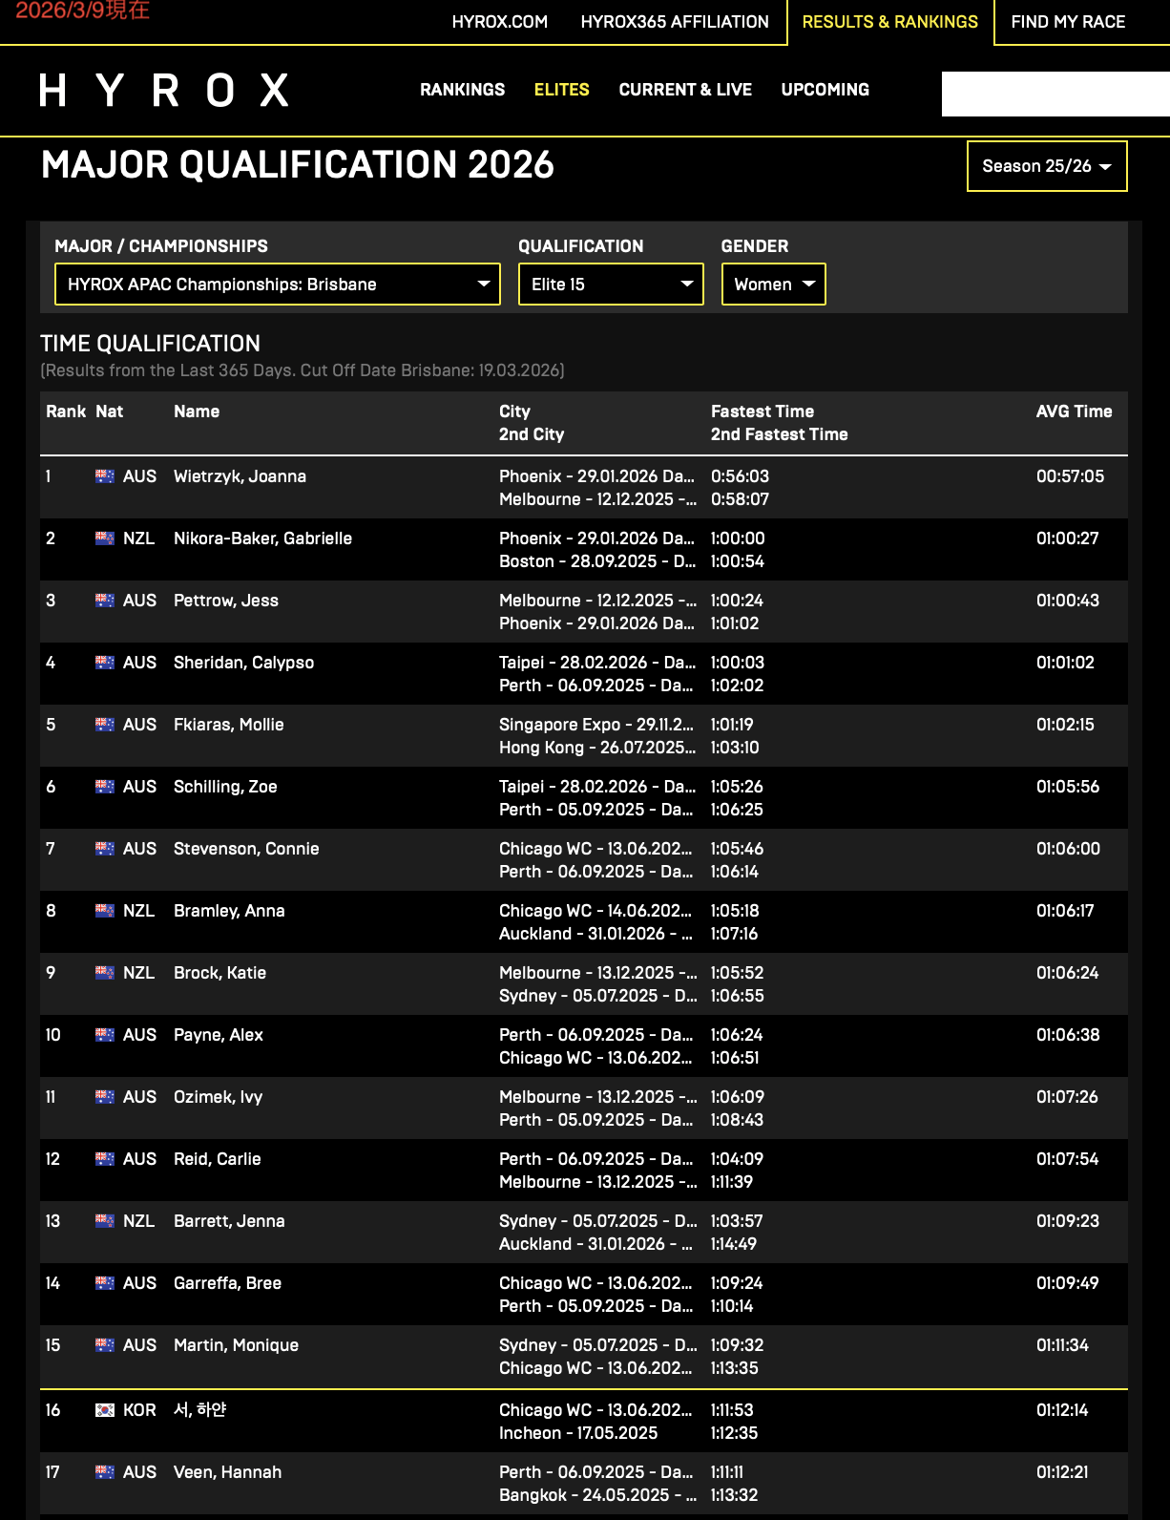This screenshot has width=1170, height=1520.
Task: Open the Major / Championships dropdown
Action: [277, 285]
